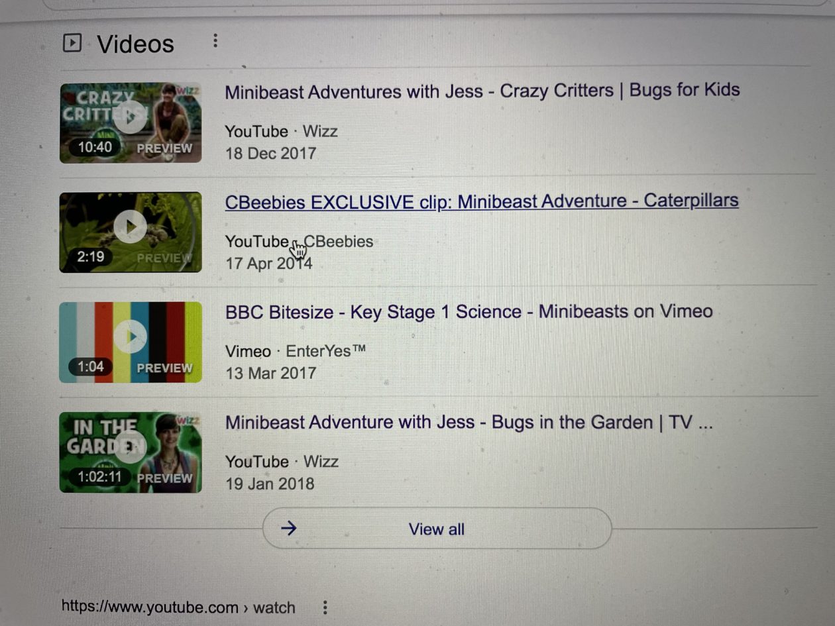
Task: Click the View all videos button
Action: pos(437,529)
